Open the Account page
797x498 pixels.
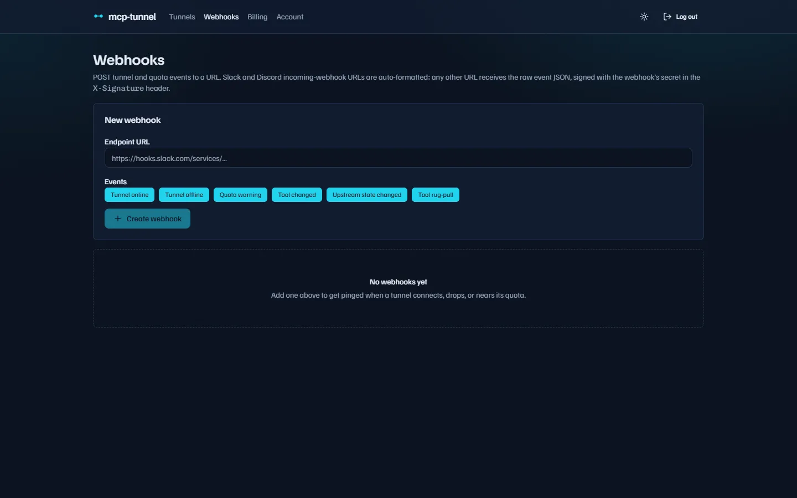click(290, 17)
